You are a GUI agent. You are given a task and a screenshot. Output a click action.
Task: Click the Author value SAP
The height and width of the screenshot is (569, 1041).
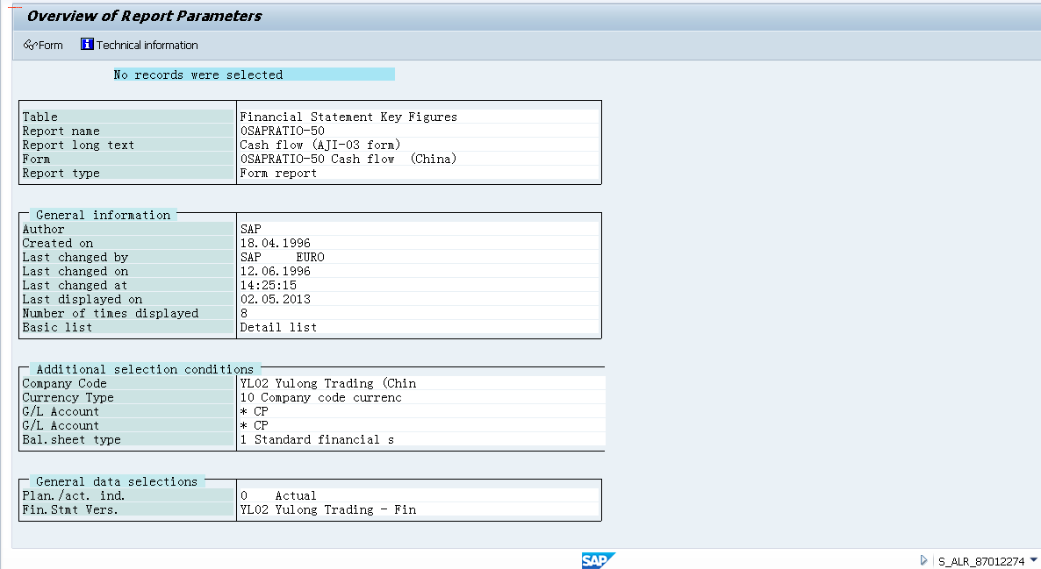pos(250,229)
